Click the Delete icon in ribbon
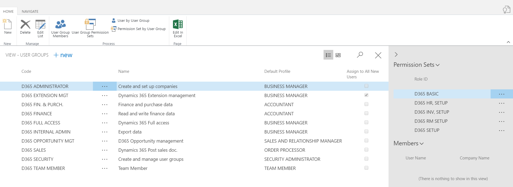Screen dimensions: 513x187 coord(25,26)
